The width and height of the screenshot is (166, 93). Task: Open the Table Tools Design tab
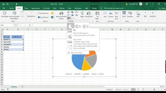pyautogui.click(x=94, y=8)
